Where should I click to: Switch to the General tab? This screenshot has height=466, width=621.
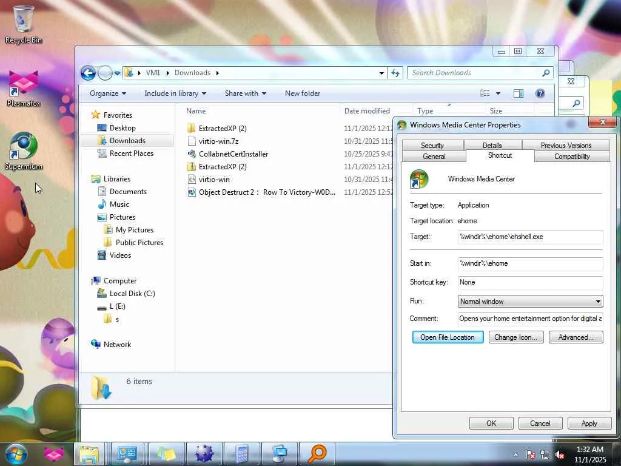coord(434,157)
